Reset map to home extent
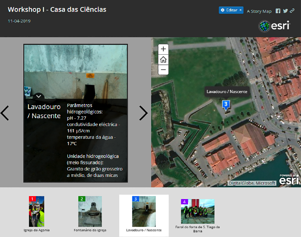The width and height of the screenshot is (301, 237). [163, 60]
